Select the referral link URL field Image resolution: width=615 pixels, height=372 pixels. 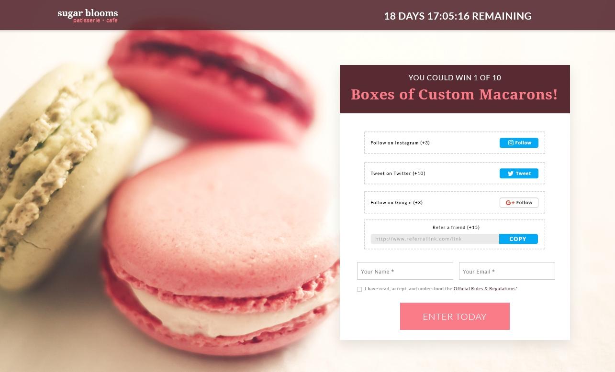tap(435, 239)
